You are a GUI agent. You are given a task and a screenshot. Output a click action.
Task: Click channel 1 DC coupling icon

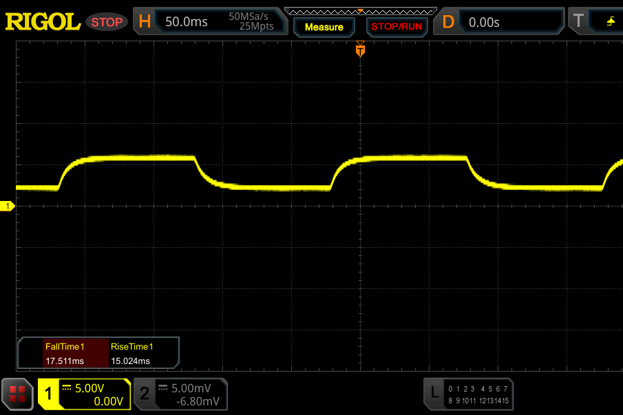[66, 388]
